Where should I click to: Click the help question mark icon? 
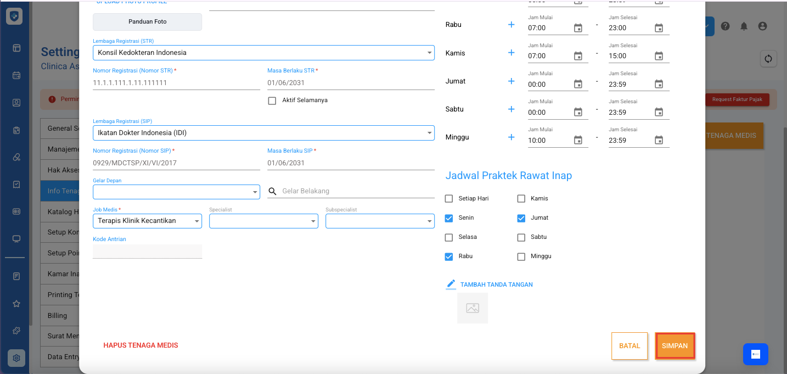[x=725, y=26]
